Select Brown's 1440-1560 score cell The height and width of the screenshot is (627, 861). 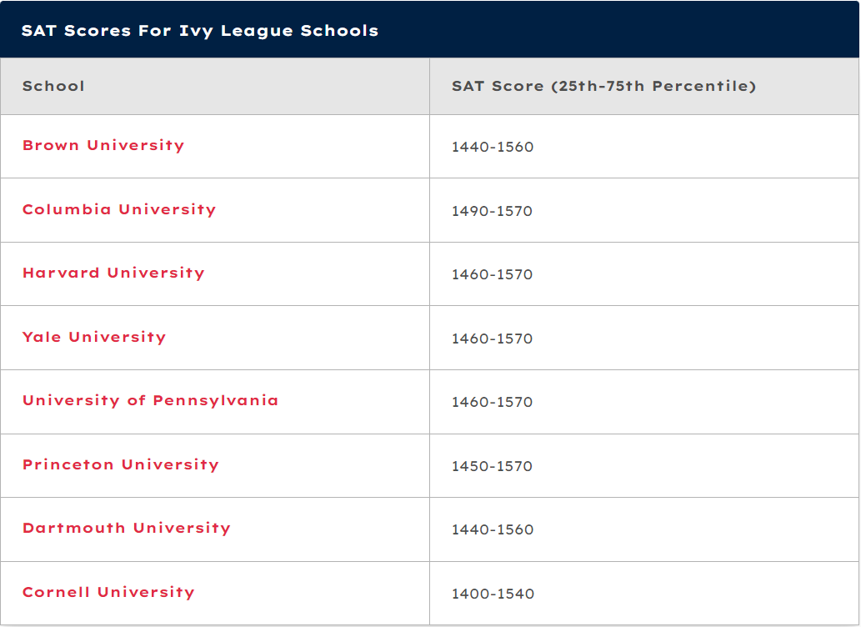(x=644, y=147)
